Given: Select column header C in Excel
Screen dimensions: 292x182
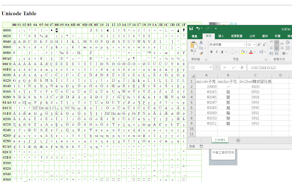Looking at the screenshot, I should tap(255, 75).
